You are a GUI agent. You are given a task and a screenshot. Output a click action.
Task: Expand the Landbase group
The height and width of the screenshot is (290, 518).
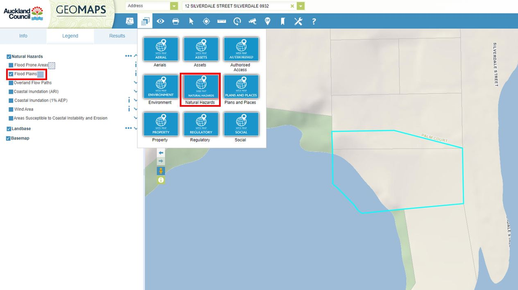pos(135,128)
